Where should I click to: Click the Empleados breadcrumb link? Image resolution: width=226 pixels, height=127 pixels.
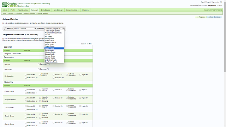click(19, 13)
